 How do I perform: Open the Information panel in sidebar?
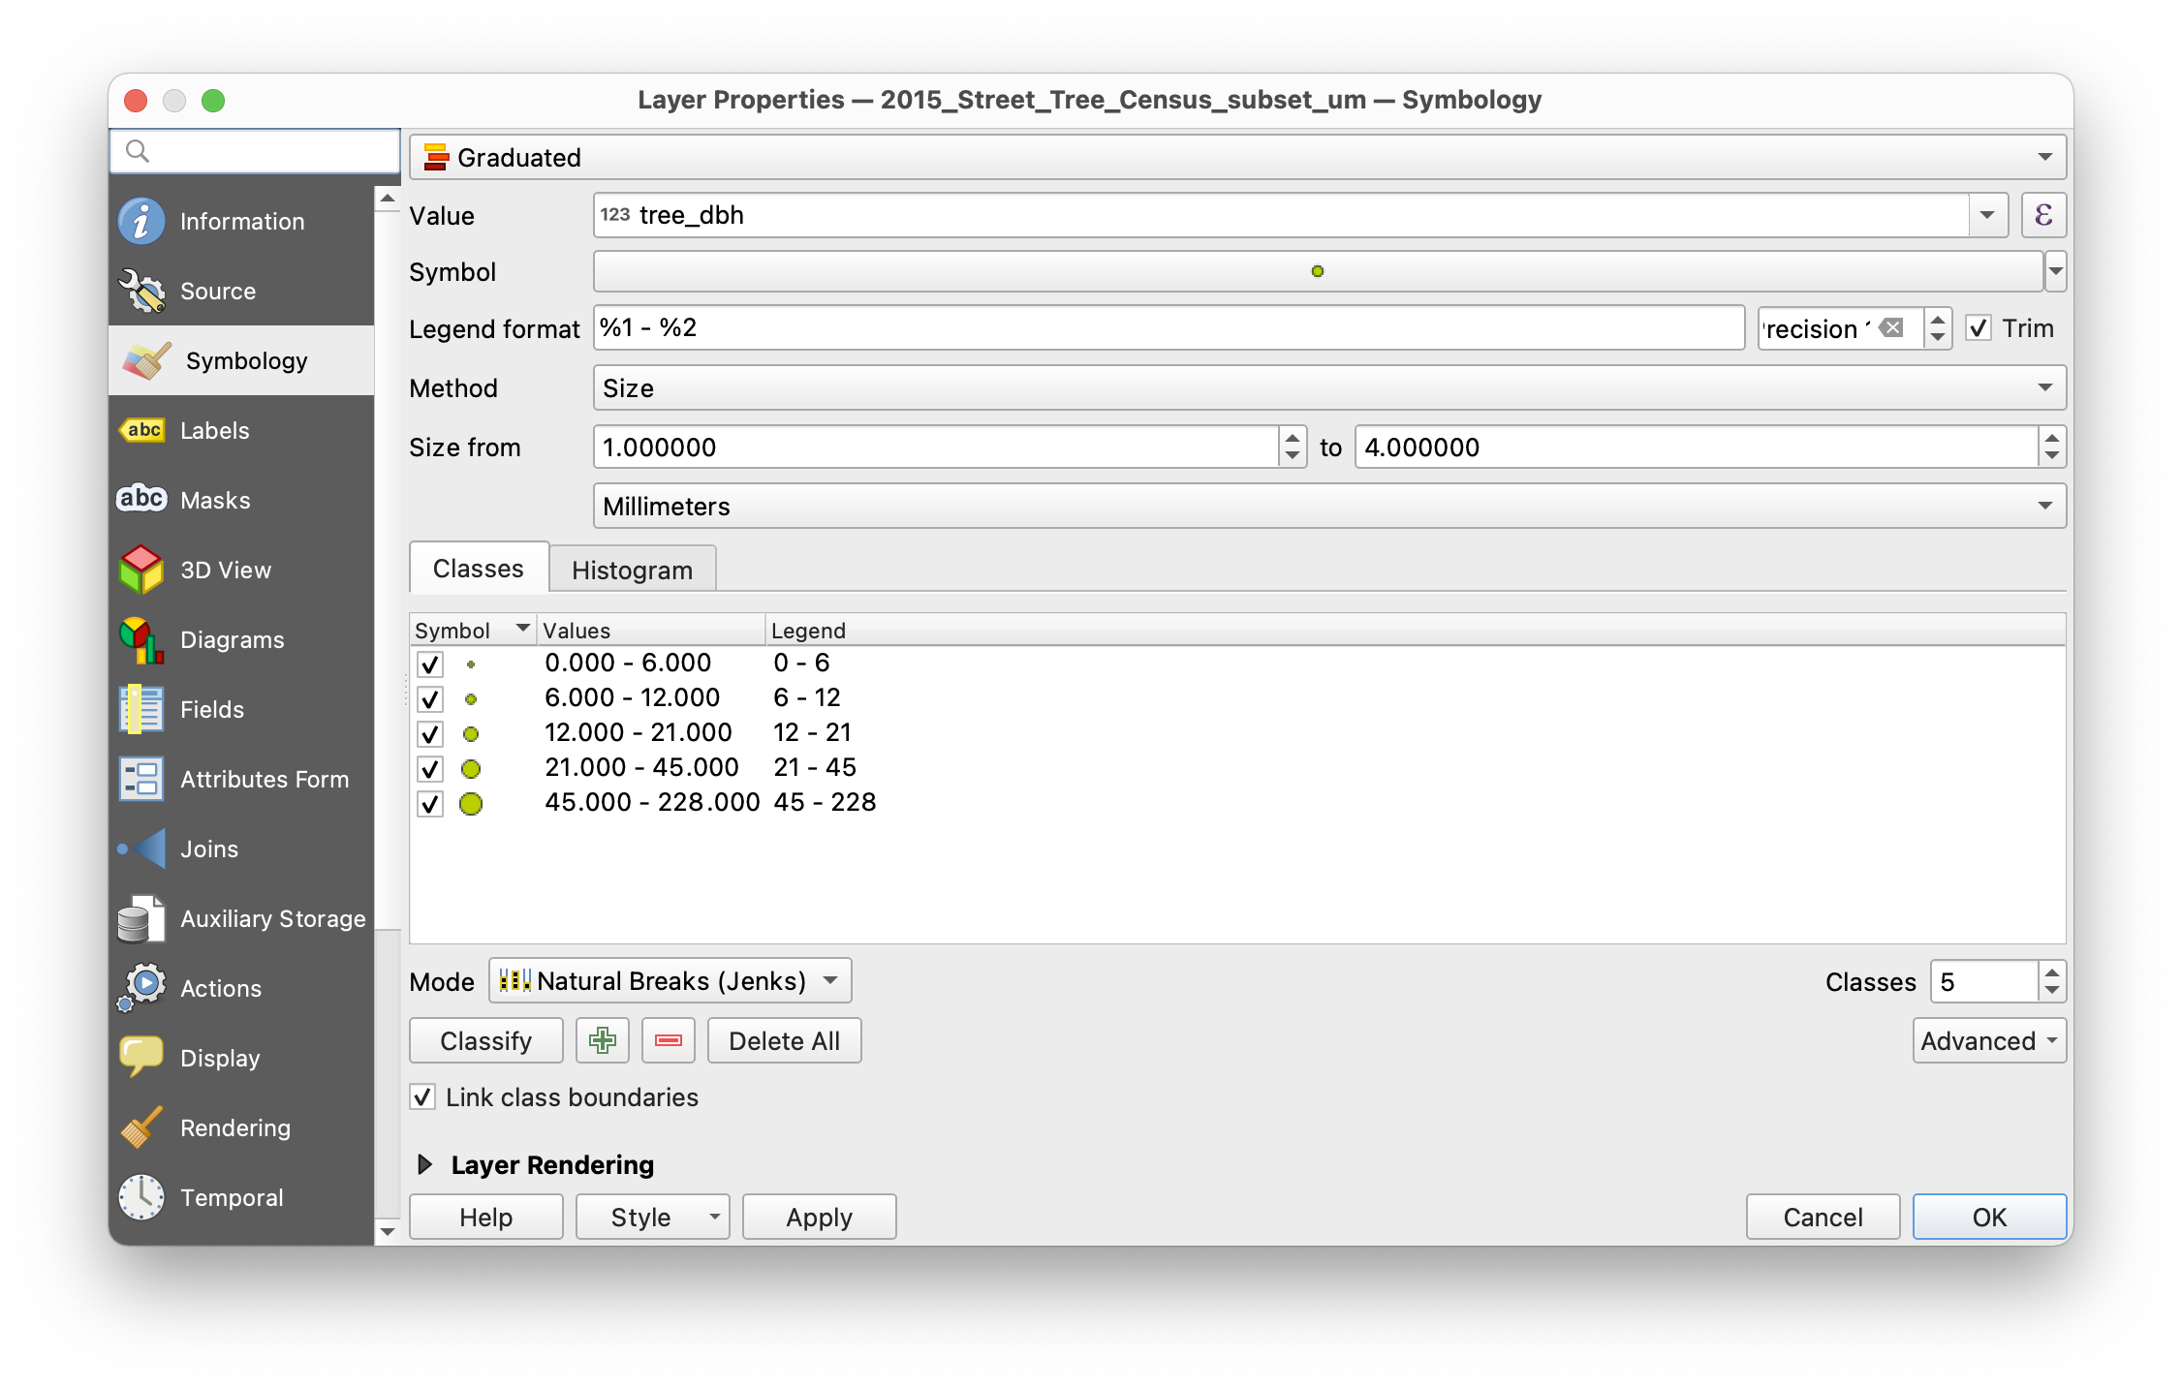(241, 222)
